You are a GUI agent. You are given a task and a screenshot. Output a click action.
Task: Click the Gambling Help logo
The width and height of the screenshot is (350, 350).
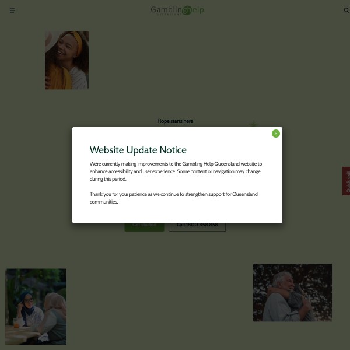pos(177,10)
